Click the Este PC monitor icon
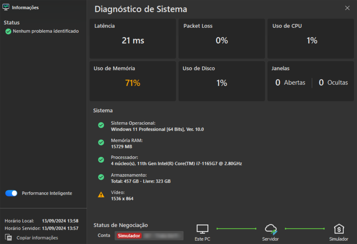Image resolution: width=357 pixels, height=244 pixels. click(202, 229)
